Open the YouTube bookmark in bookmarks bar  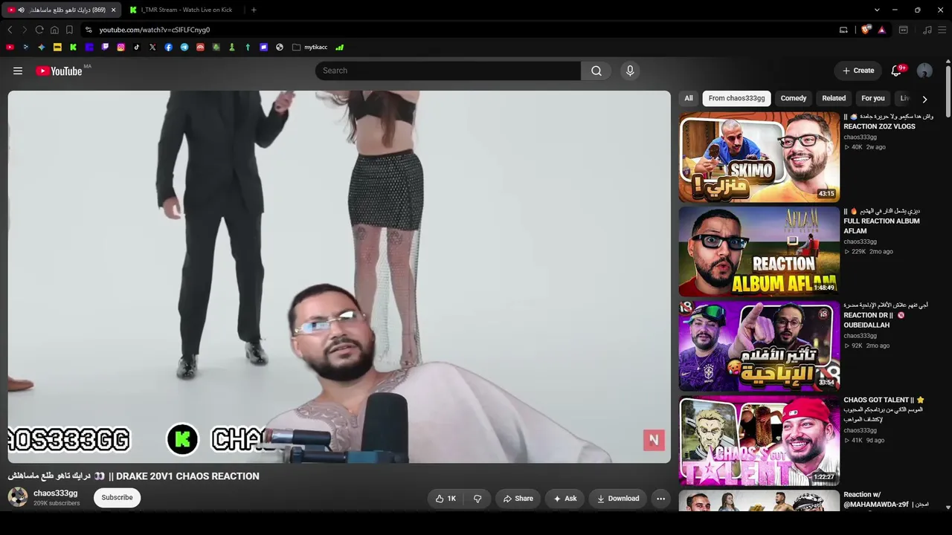pyautogui.click(x=10, y=47)
